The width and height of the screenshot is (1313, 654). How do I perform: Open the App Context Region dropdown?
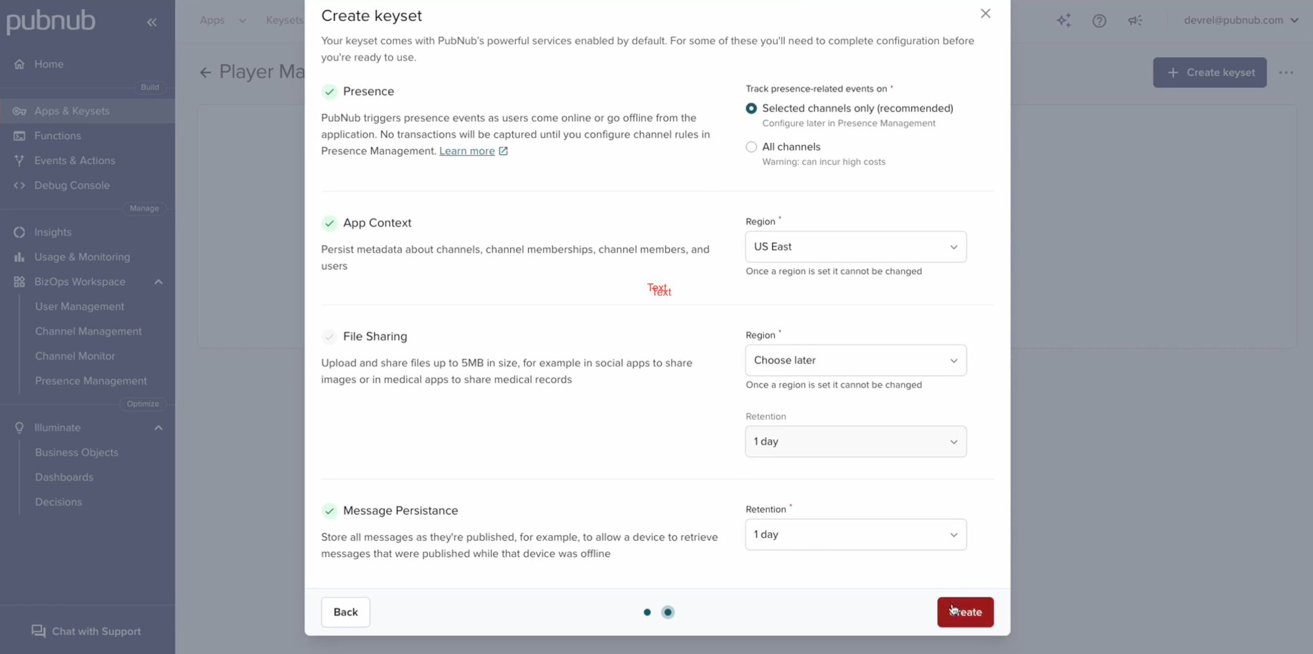[855, 247]
